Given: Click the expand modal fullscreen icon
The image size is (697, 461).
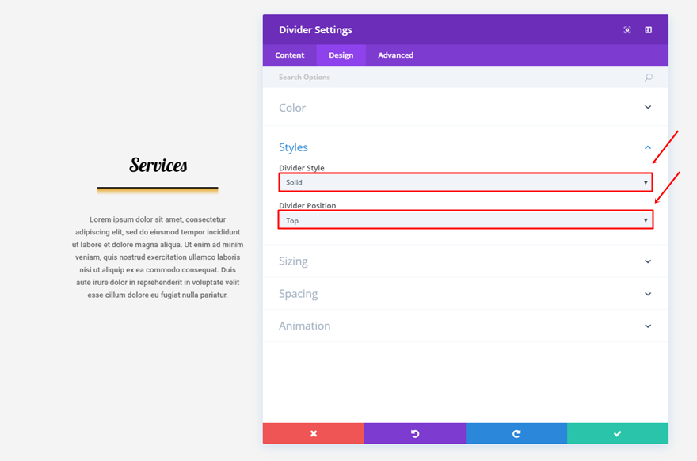Looking at the screenshot, I should pos(627,30).
